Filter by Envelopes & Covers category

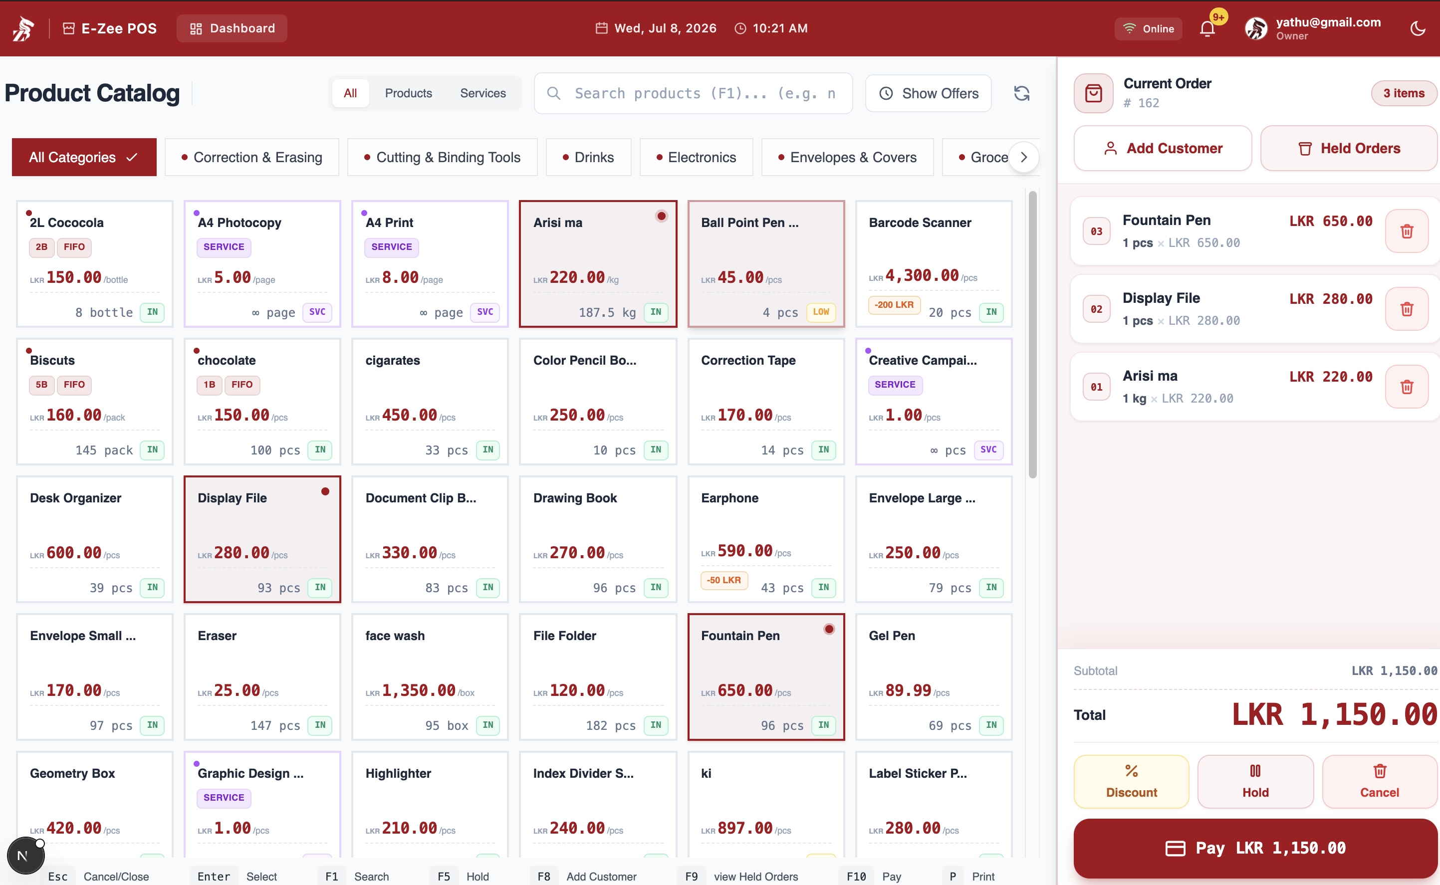pos(847,157)
